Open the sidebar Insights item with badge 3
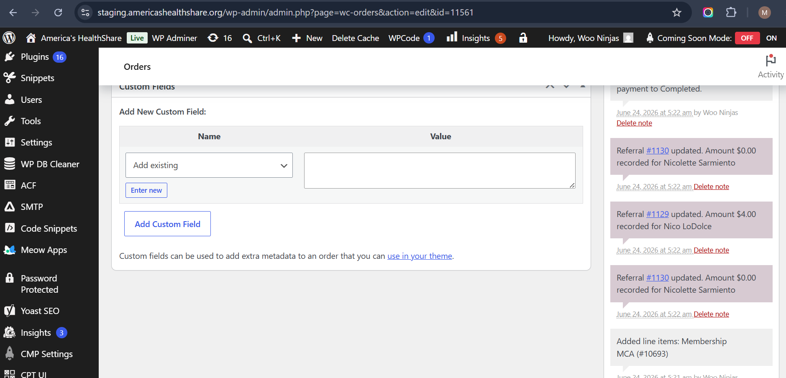This screenshot has width=786, height=378. coord(36,333)
